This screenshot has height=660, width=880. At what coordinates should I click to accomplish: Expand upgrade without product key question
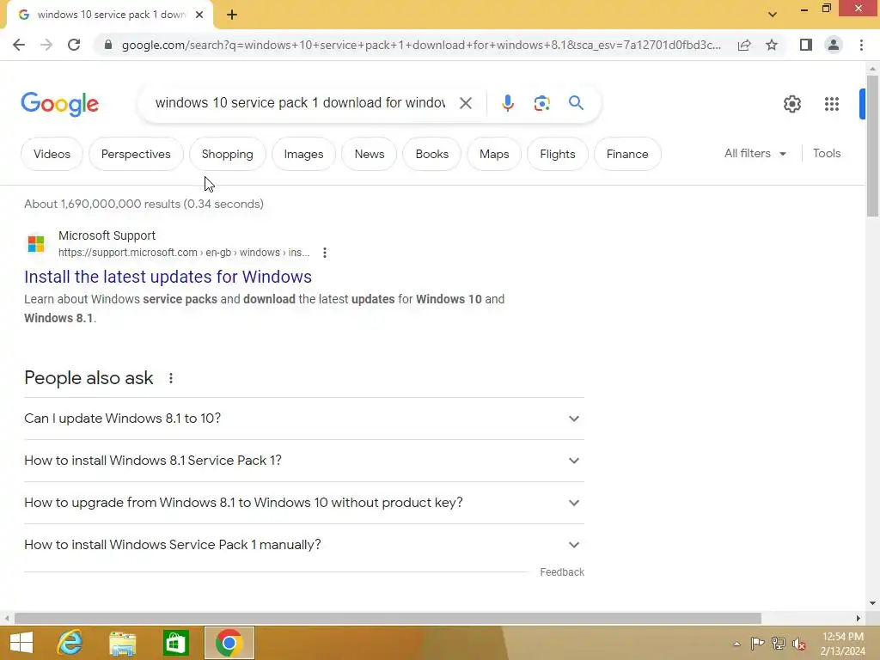[x=303, y=503]
